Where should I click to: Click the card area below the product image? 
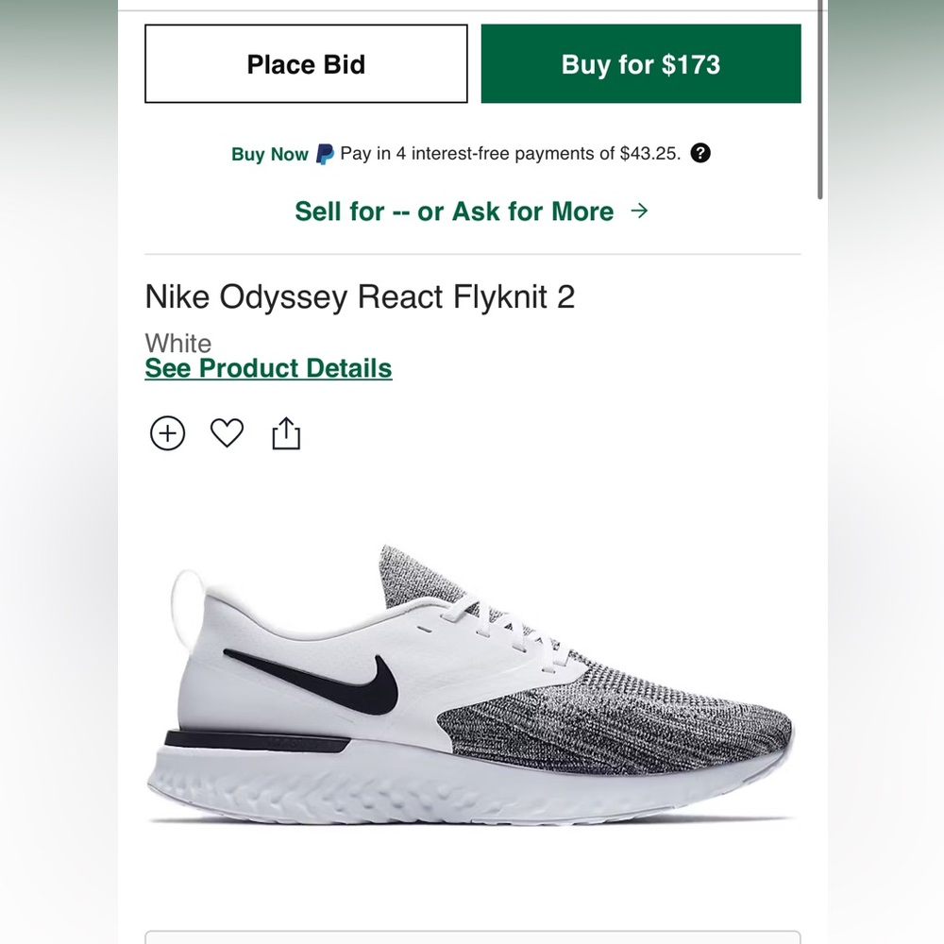coord(472,939)
